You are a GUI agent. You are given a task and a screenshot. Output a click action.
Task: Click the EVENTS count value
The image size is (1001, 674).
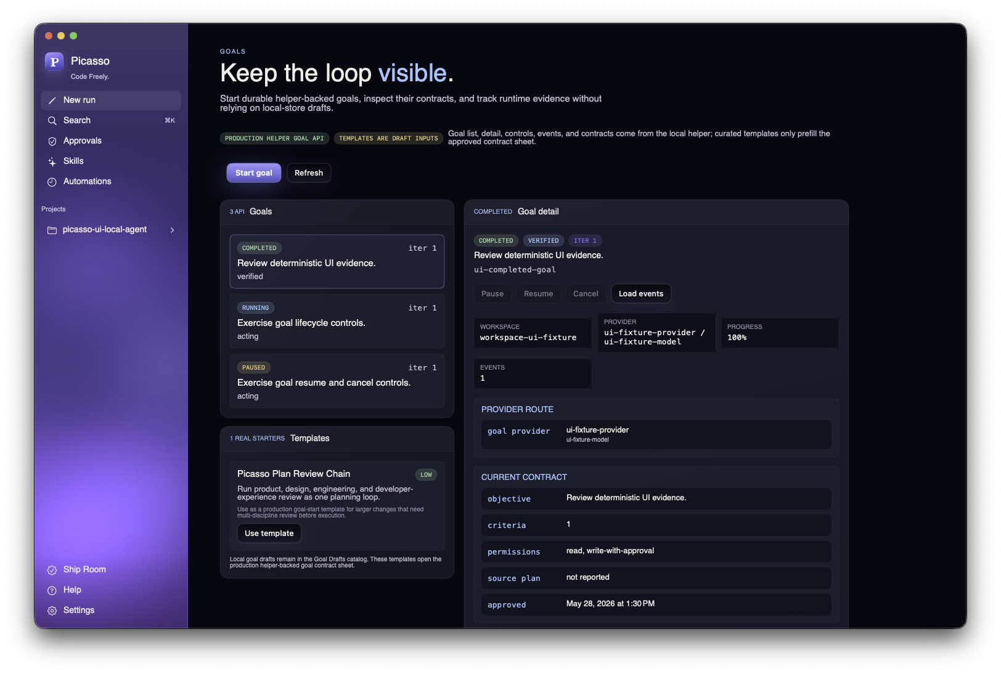[x=483, y=378]
